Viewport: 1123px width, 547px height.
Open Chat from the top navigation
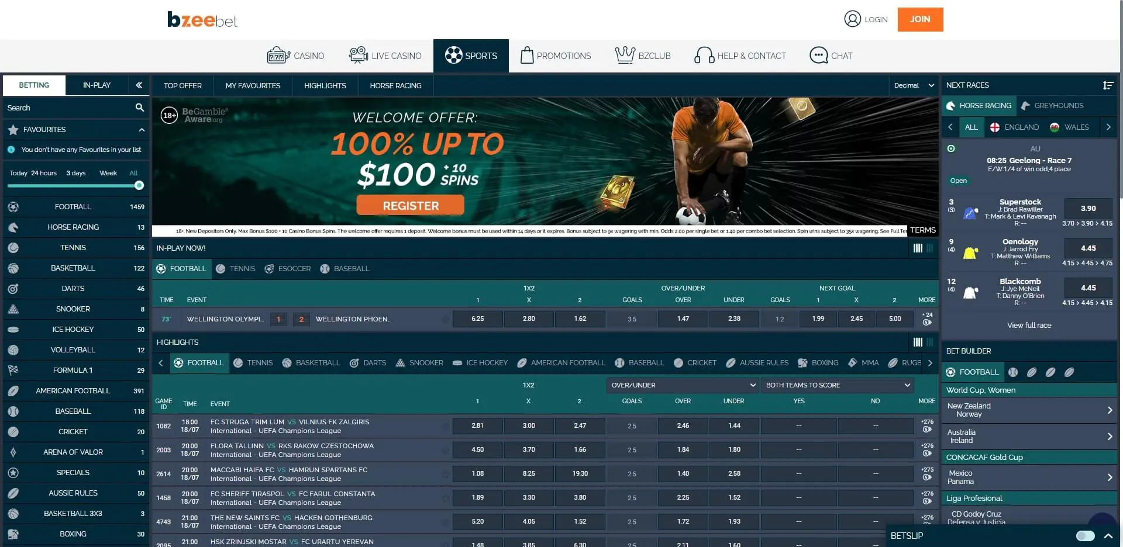point(831,56)
